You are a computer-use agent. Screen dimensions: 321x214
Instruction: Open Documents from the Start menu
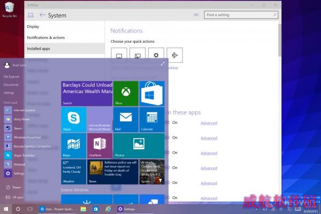(x=11, y=85)
